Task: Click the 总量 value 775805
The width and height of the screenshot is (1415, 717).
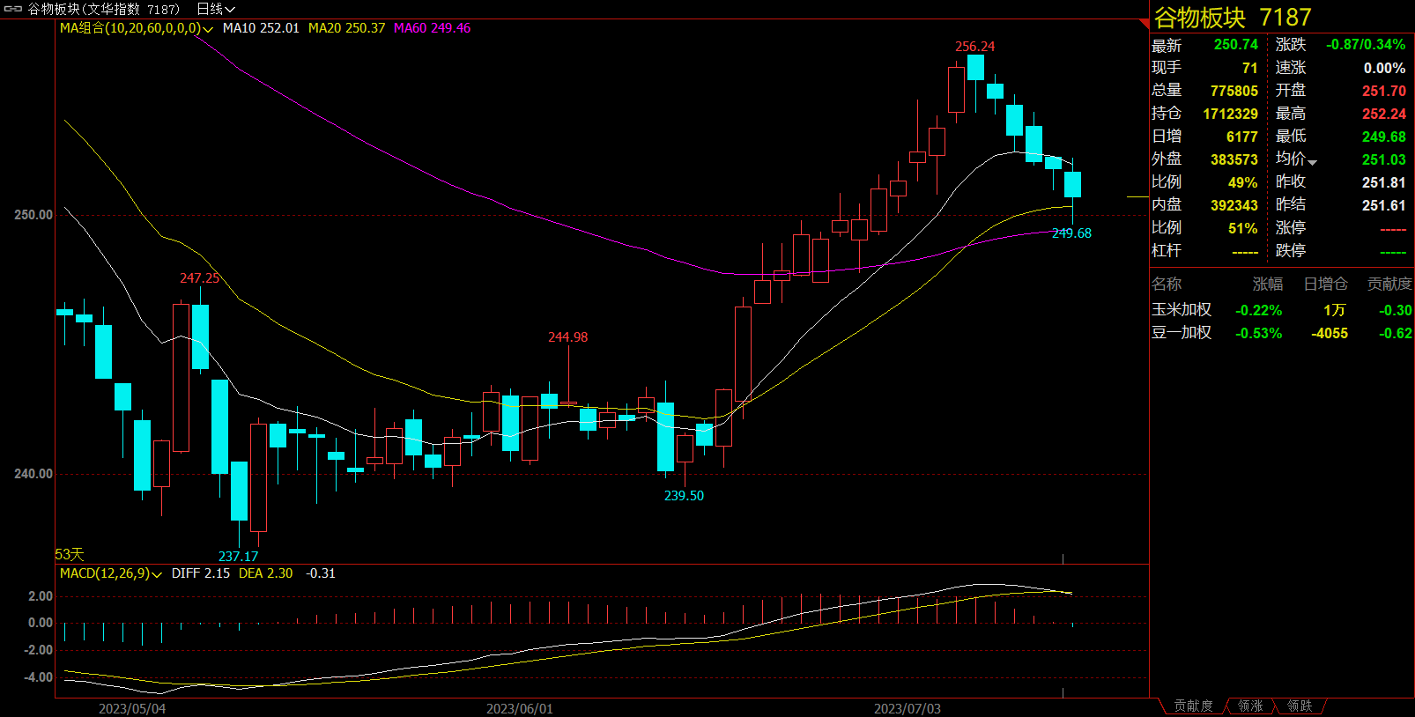Action: coord(1233,91)
